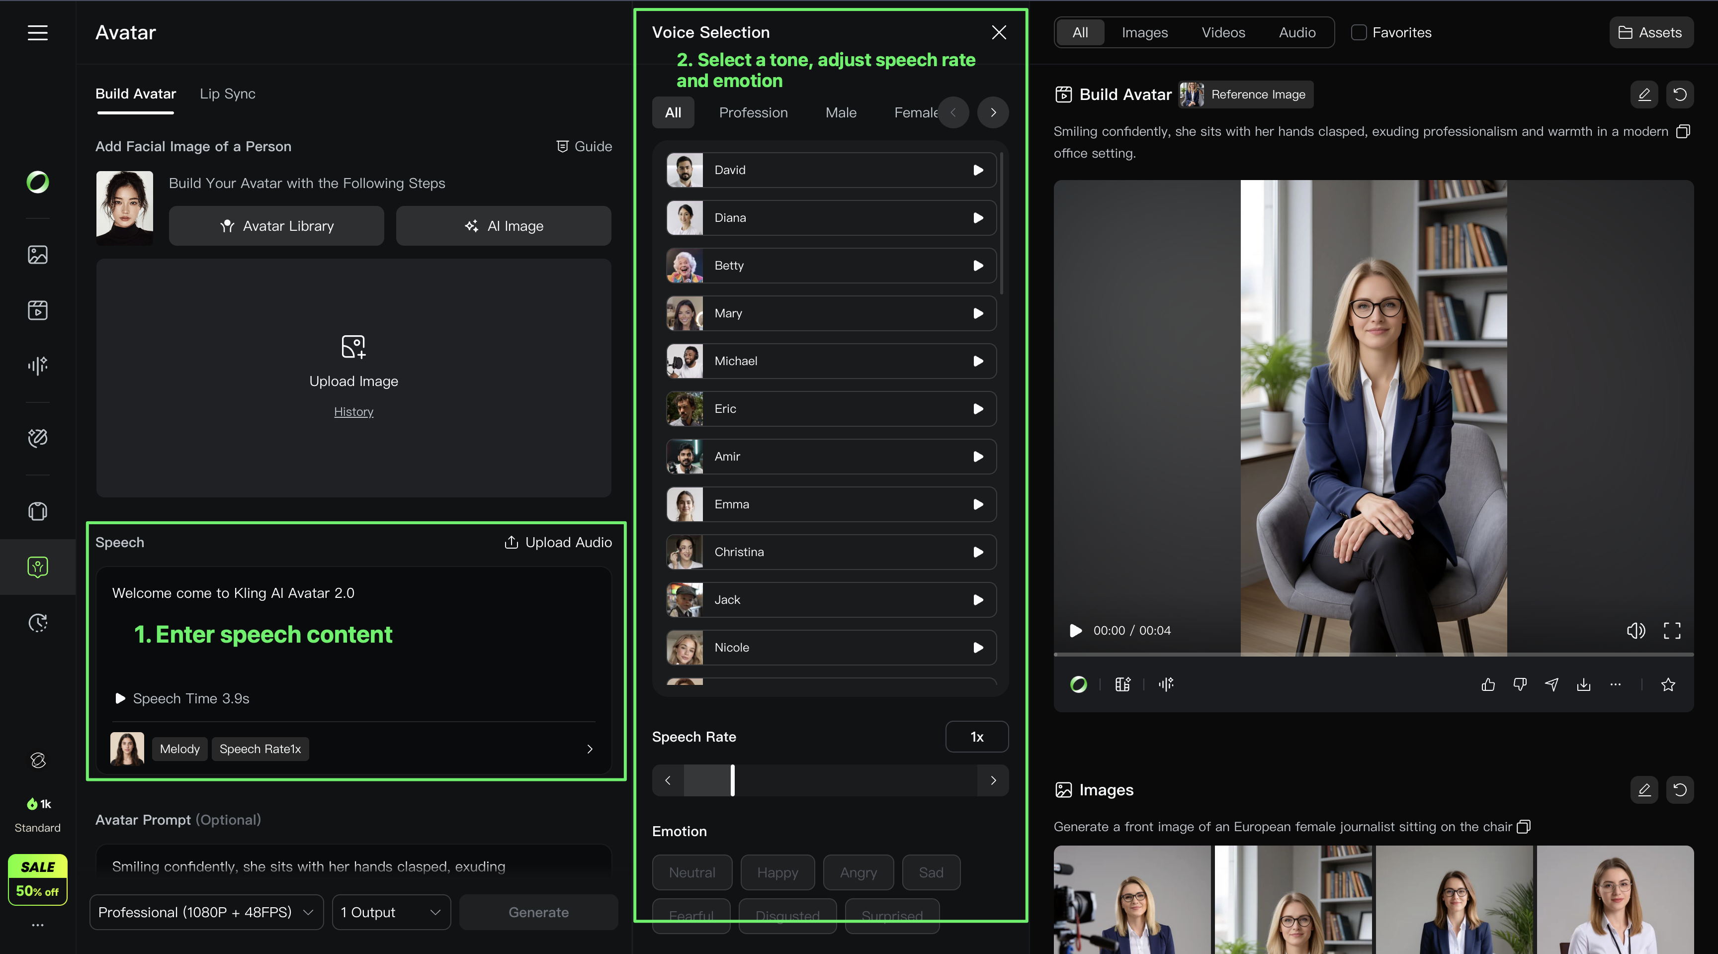The width and height of the screenshot is (1718, 954).
Task: Click the History link under Upload Image
Action: 353,412
